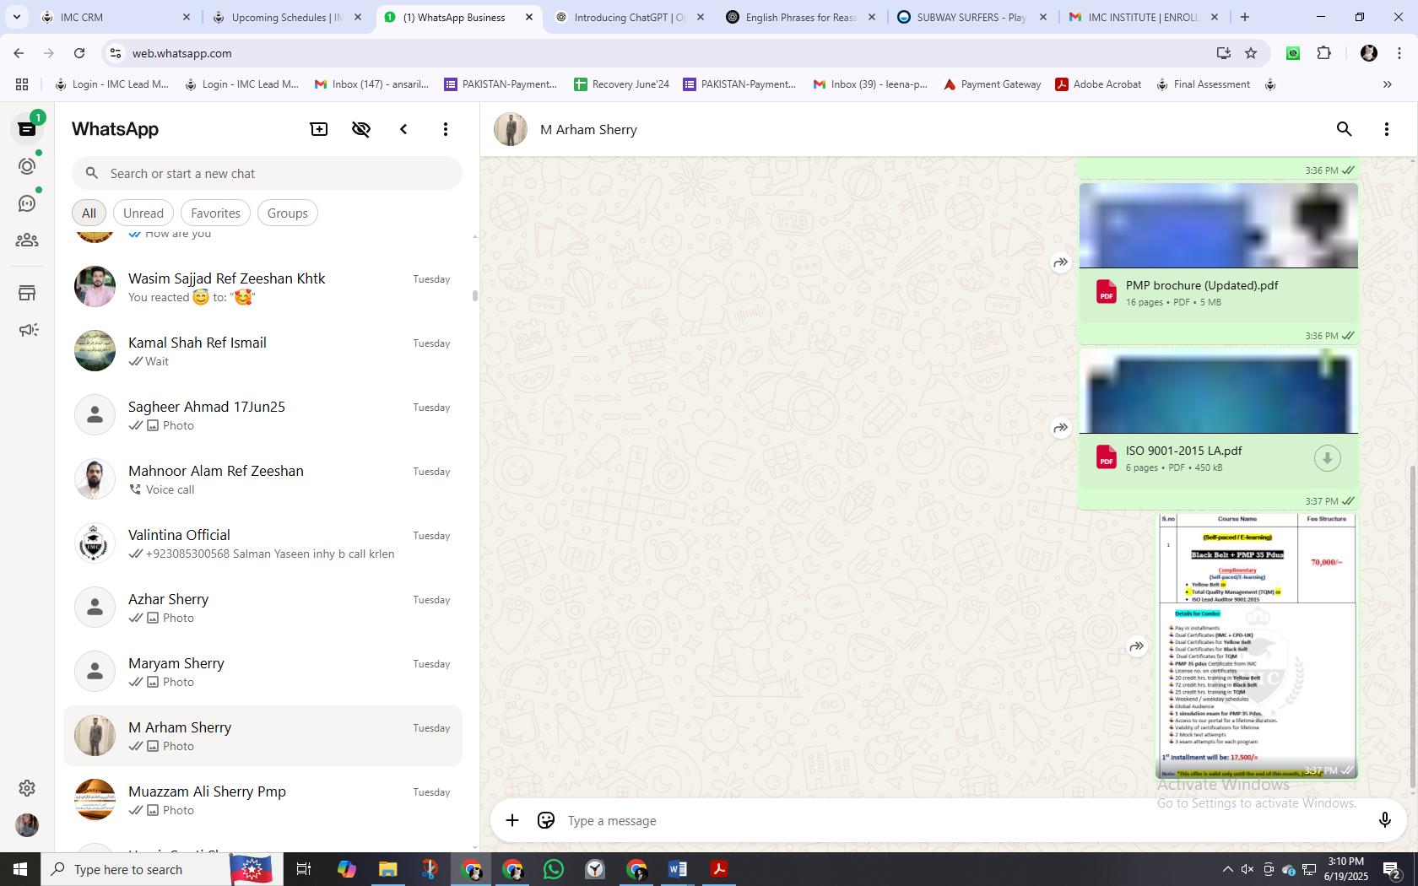Open a new browser tab
Viewport: 1418px width, 886px height.
click(x=1244, y=17)
